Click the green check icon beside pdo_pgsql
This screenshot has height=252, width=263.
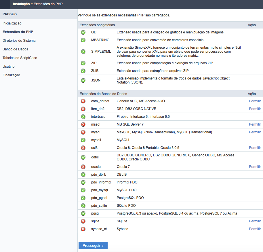[x=83, y=198]
